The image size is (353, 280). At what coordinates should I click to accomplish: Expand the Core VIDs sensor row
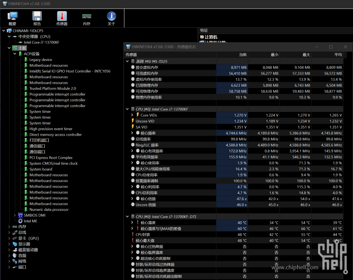(x=132, y=115)
